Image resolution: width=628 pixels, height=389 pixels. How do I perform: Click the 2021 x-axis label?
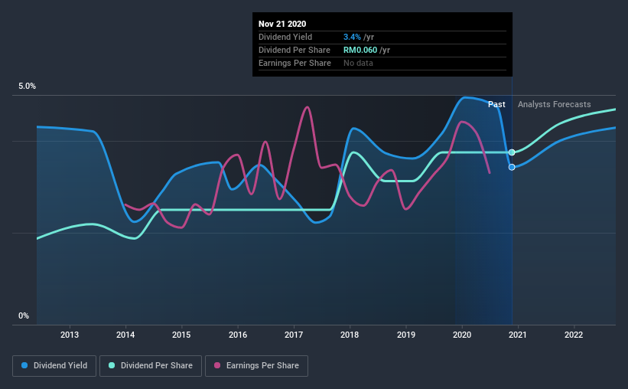518,335
